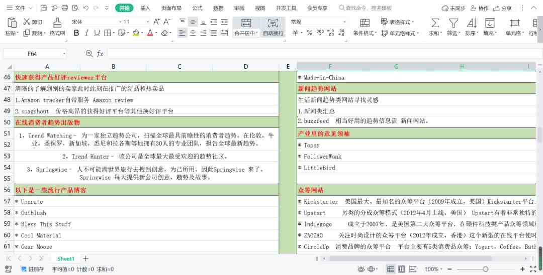The width and height of the screenshot is (543, 275).
Task: Apply percent style format
Action: (x=310, y=33)
